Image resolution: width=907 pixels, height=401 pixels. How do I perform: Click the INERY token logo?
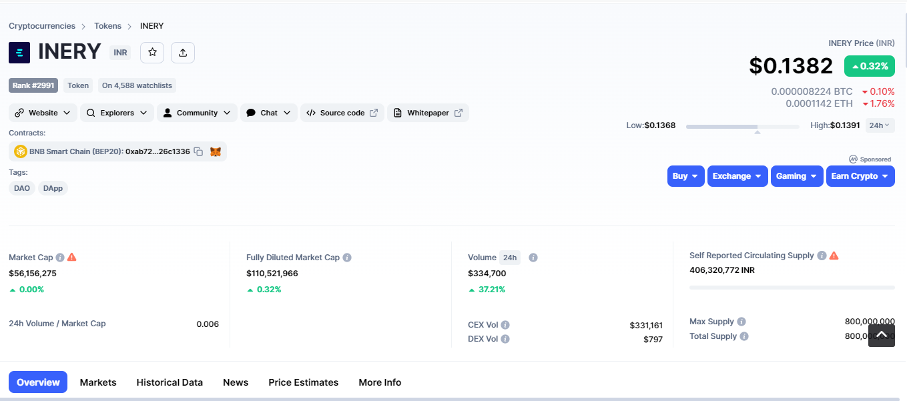(19, 52)
